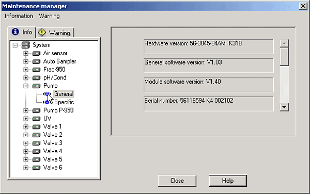Switch to the Info tab
310x194 pixels.
(22, 32)
